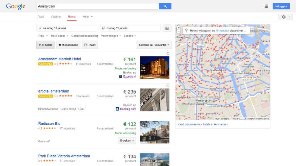Click the Bloemenmarkt marker on map
Screen dimensions: 296x166
click(x=208, y=70)
